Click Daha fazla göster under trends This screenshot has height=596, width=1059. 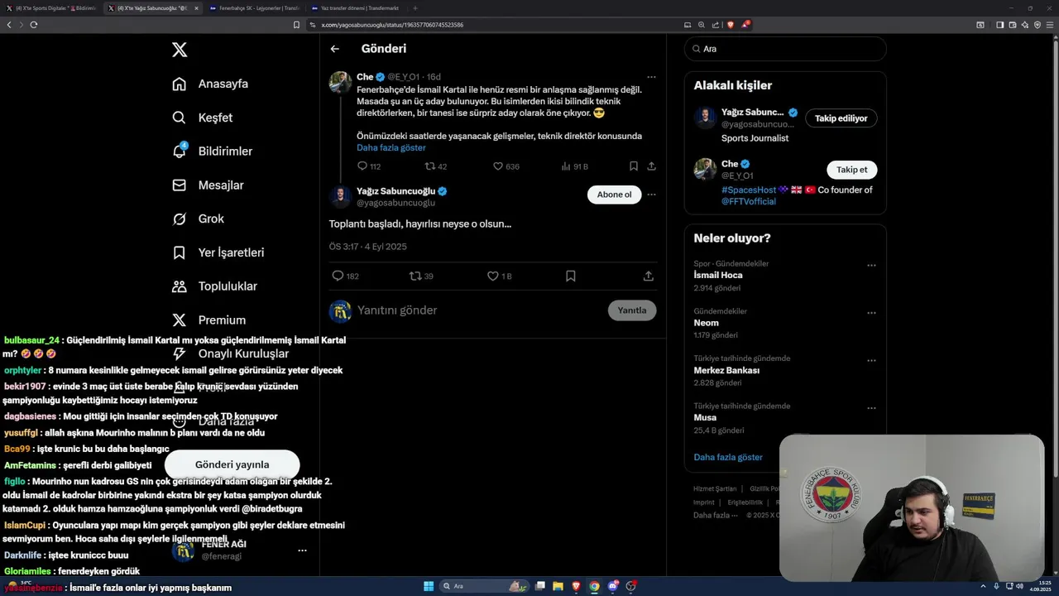(x=728, y=457)
